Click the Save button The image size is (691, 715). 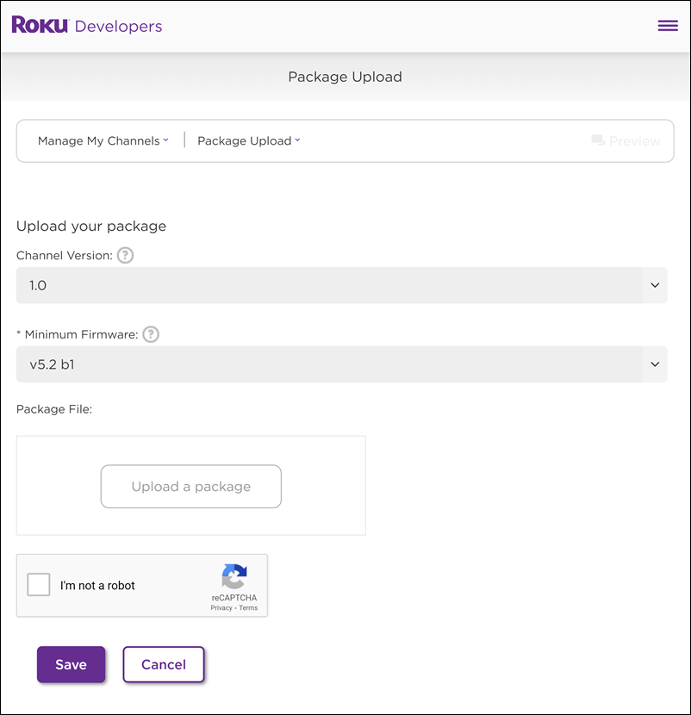click(71, 664)
